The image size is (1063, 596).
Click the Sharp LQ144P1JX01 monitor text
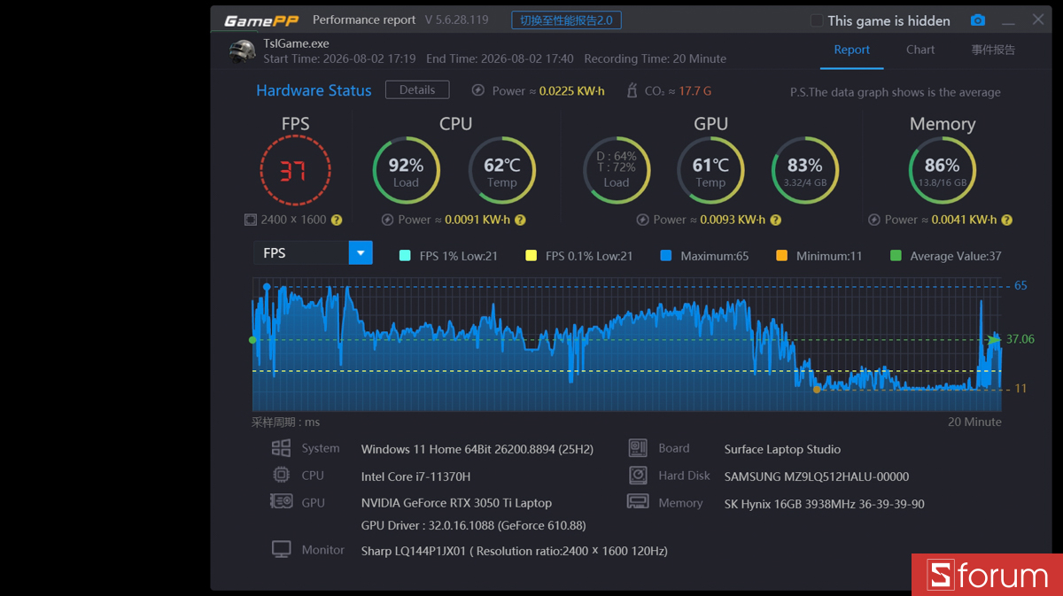pos(514,551)
